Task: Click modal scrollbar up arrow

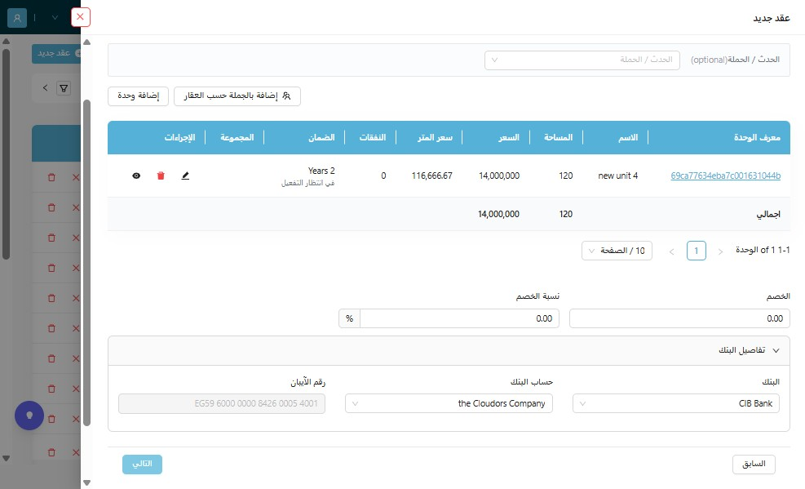Action: 86,42
